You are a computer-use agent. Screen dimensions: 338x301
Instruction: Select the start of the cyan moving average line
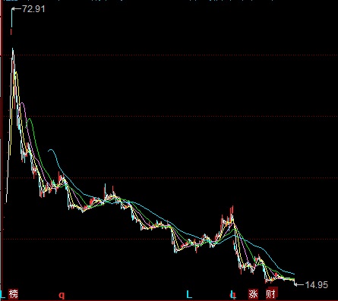pos(49,151)
